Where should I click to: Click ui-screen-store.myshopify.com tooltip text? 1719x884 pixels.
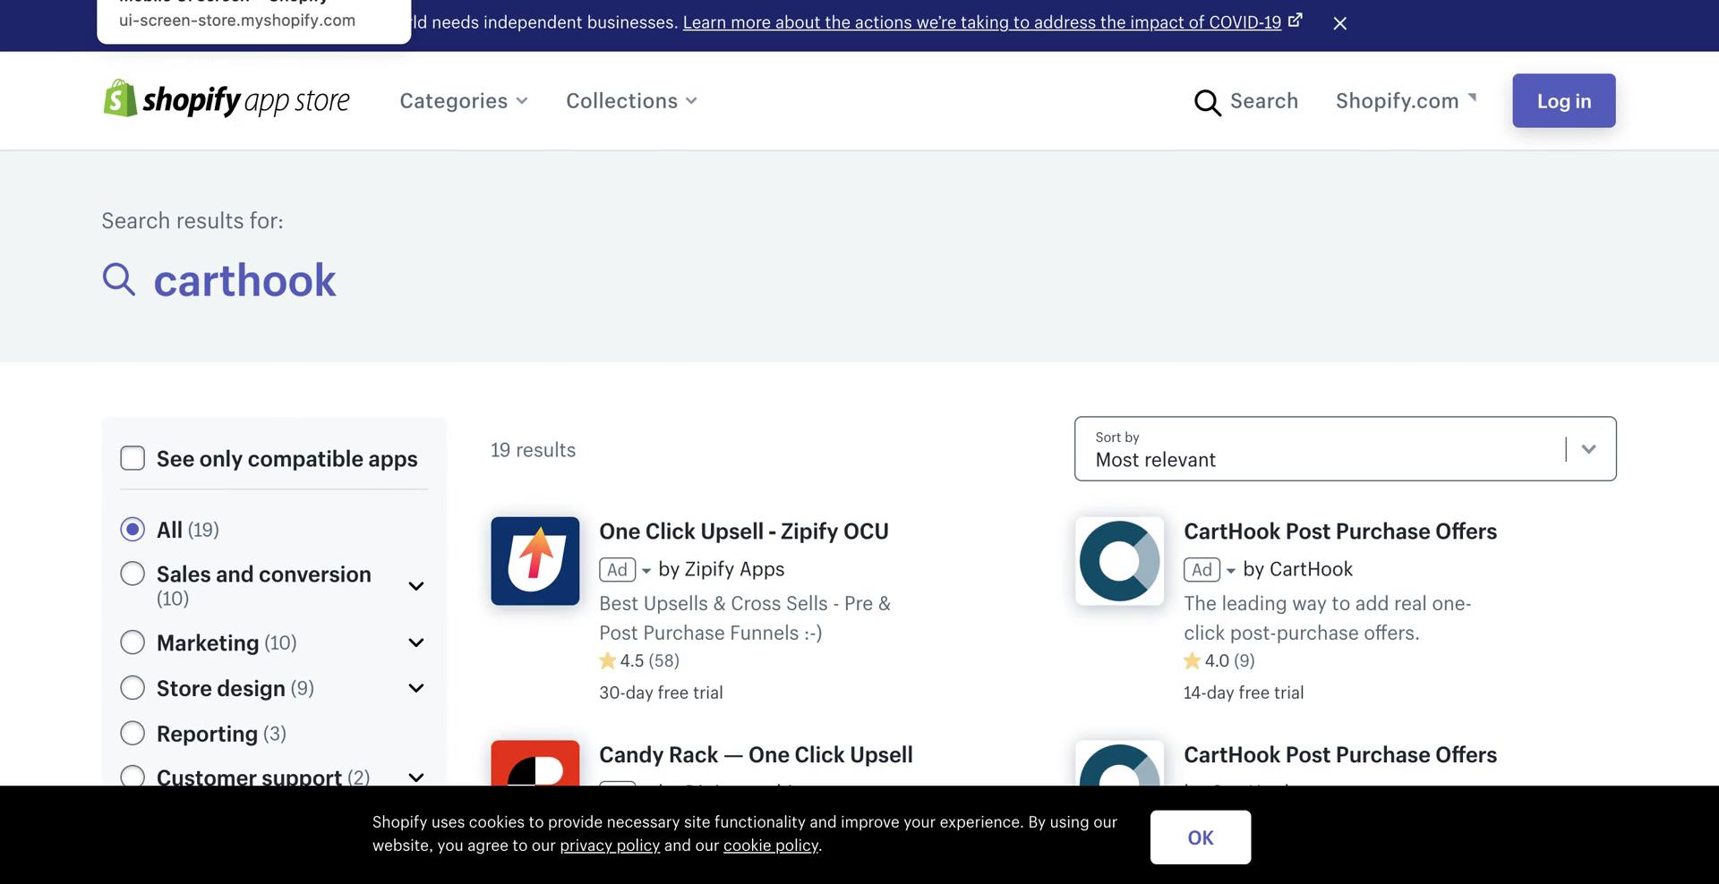237,21
